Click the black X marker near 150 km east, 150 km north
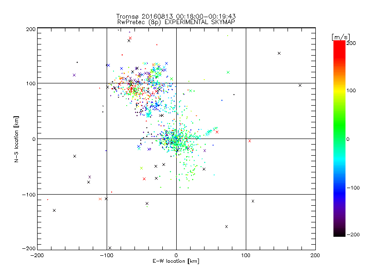371x278 pixels. click(x=279, y=53)
